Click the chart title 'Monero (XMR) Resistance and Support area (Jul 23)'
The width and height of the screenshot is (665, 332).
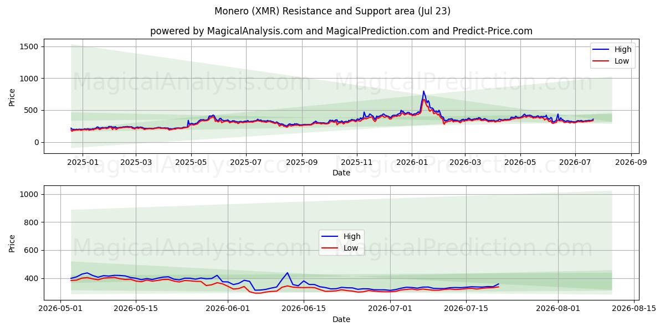[332, 11]
